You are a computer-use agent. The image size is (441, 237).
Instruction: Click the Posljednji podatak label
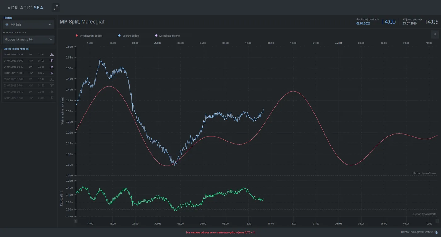(x=368, y=19)
